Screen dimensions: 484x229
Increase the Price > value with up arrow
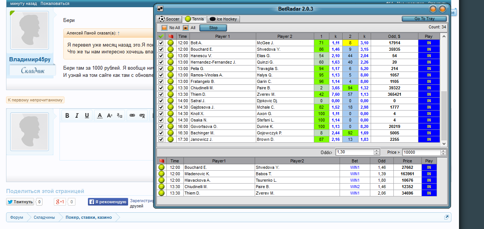click(443, 151)
